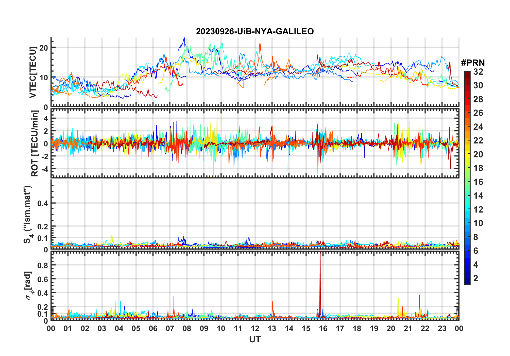Click sigma-phi axis tick value 0.2
Viewport: 510px width, 356px height.
coord(43,307)
